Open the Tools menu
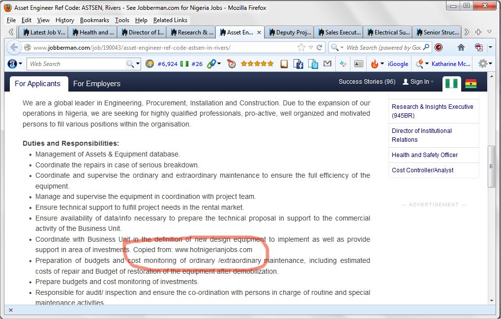 pyautogui.click(x=122, y=20)
